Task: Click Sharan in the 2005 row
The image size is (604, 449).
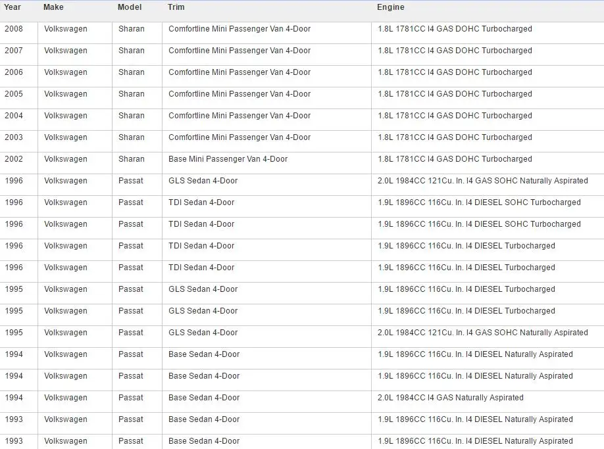Action: (x=132, y=94)
